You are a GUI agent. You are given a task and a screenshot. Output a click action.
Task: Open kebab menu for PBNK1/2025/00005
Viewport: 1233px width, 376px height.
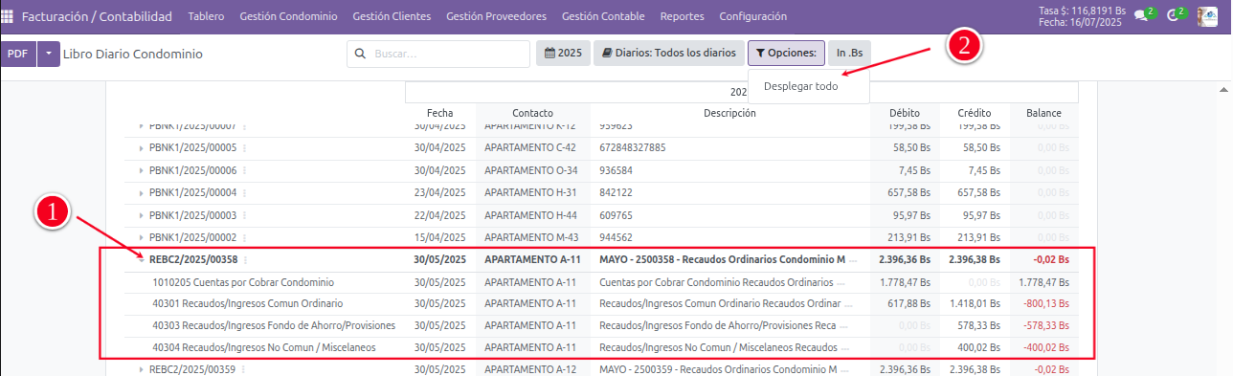244,147
